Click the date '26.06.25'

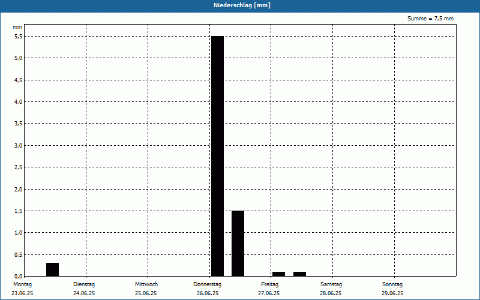(208, 293)
